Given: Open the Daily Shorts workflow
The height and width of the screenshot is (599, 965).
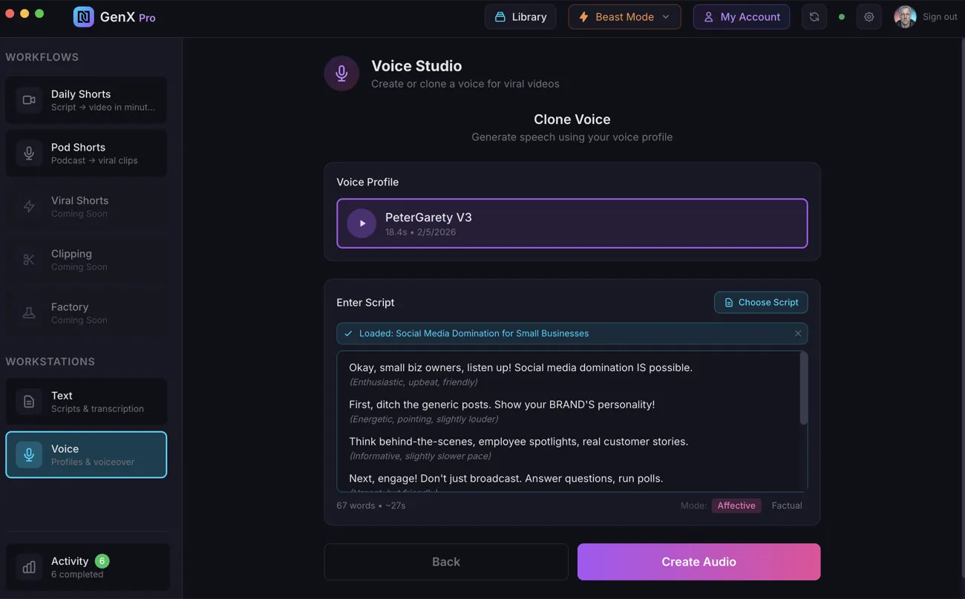Looking at the screenshot, I should (86, 100).
